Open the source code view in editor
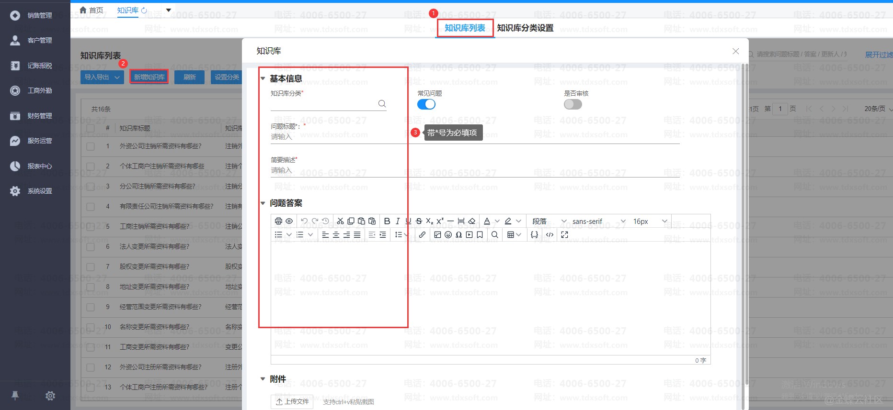Image resolution: width=893 pixels, height=410 pixels. coord(550,234)
